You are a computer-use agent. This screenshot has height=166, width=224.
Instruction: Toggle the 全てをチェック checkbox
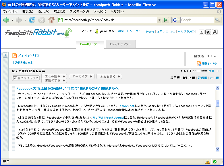coord(15,78)
